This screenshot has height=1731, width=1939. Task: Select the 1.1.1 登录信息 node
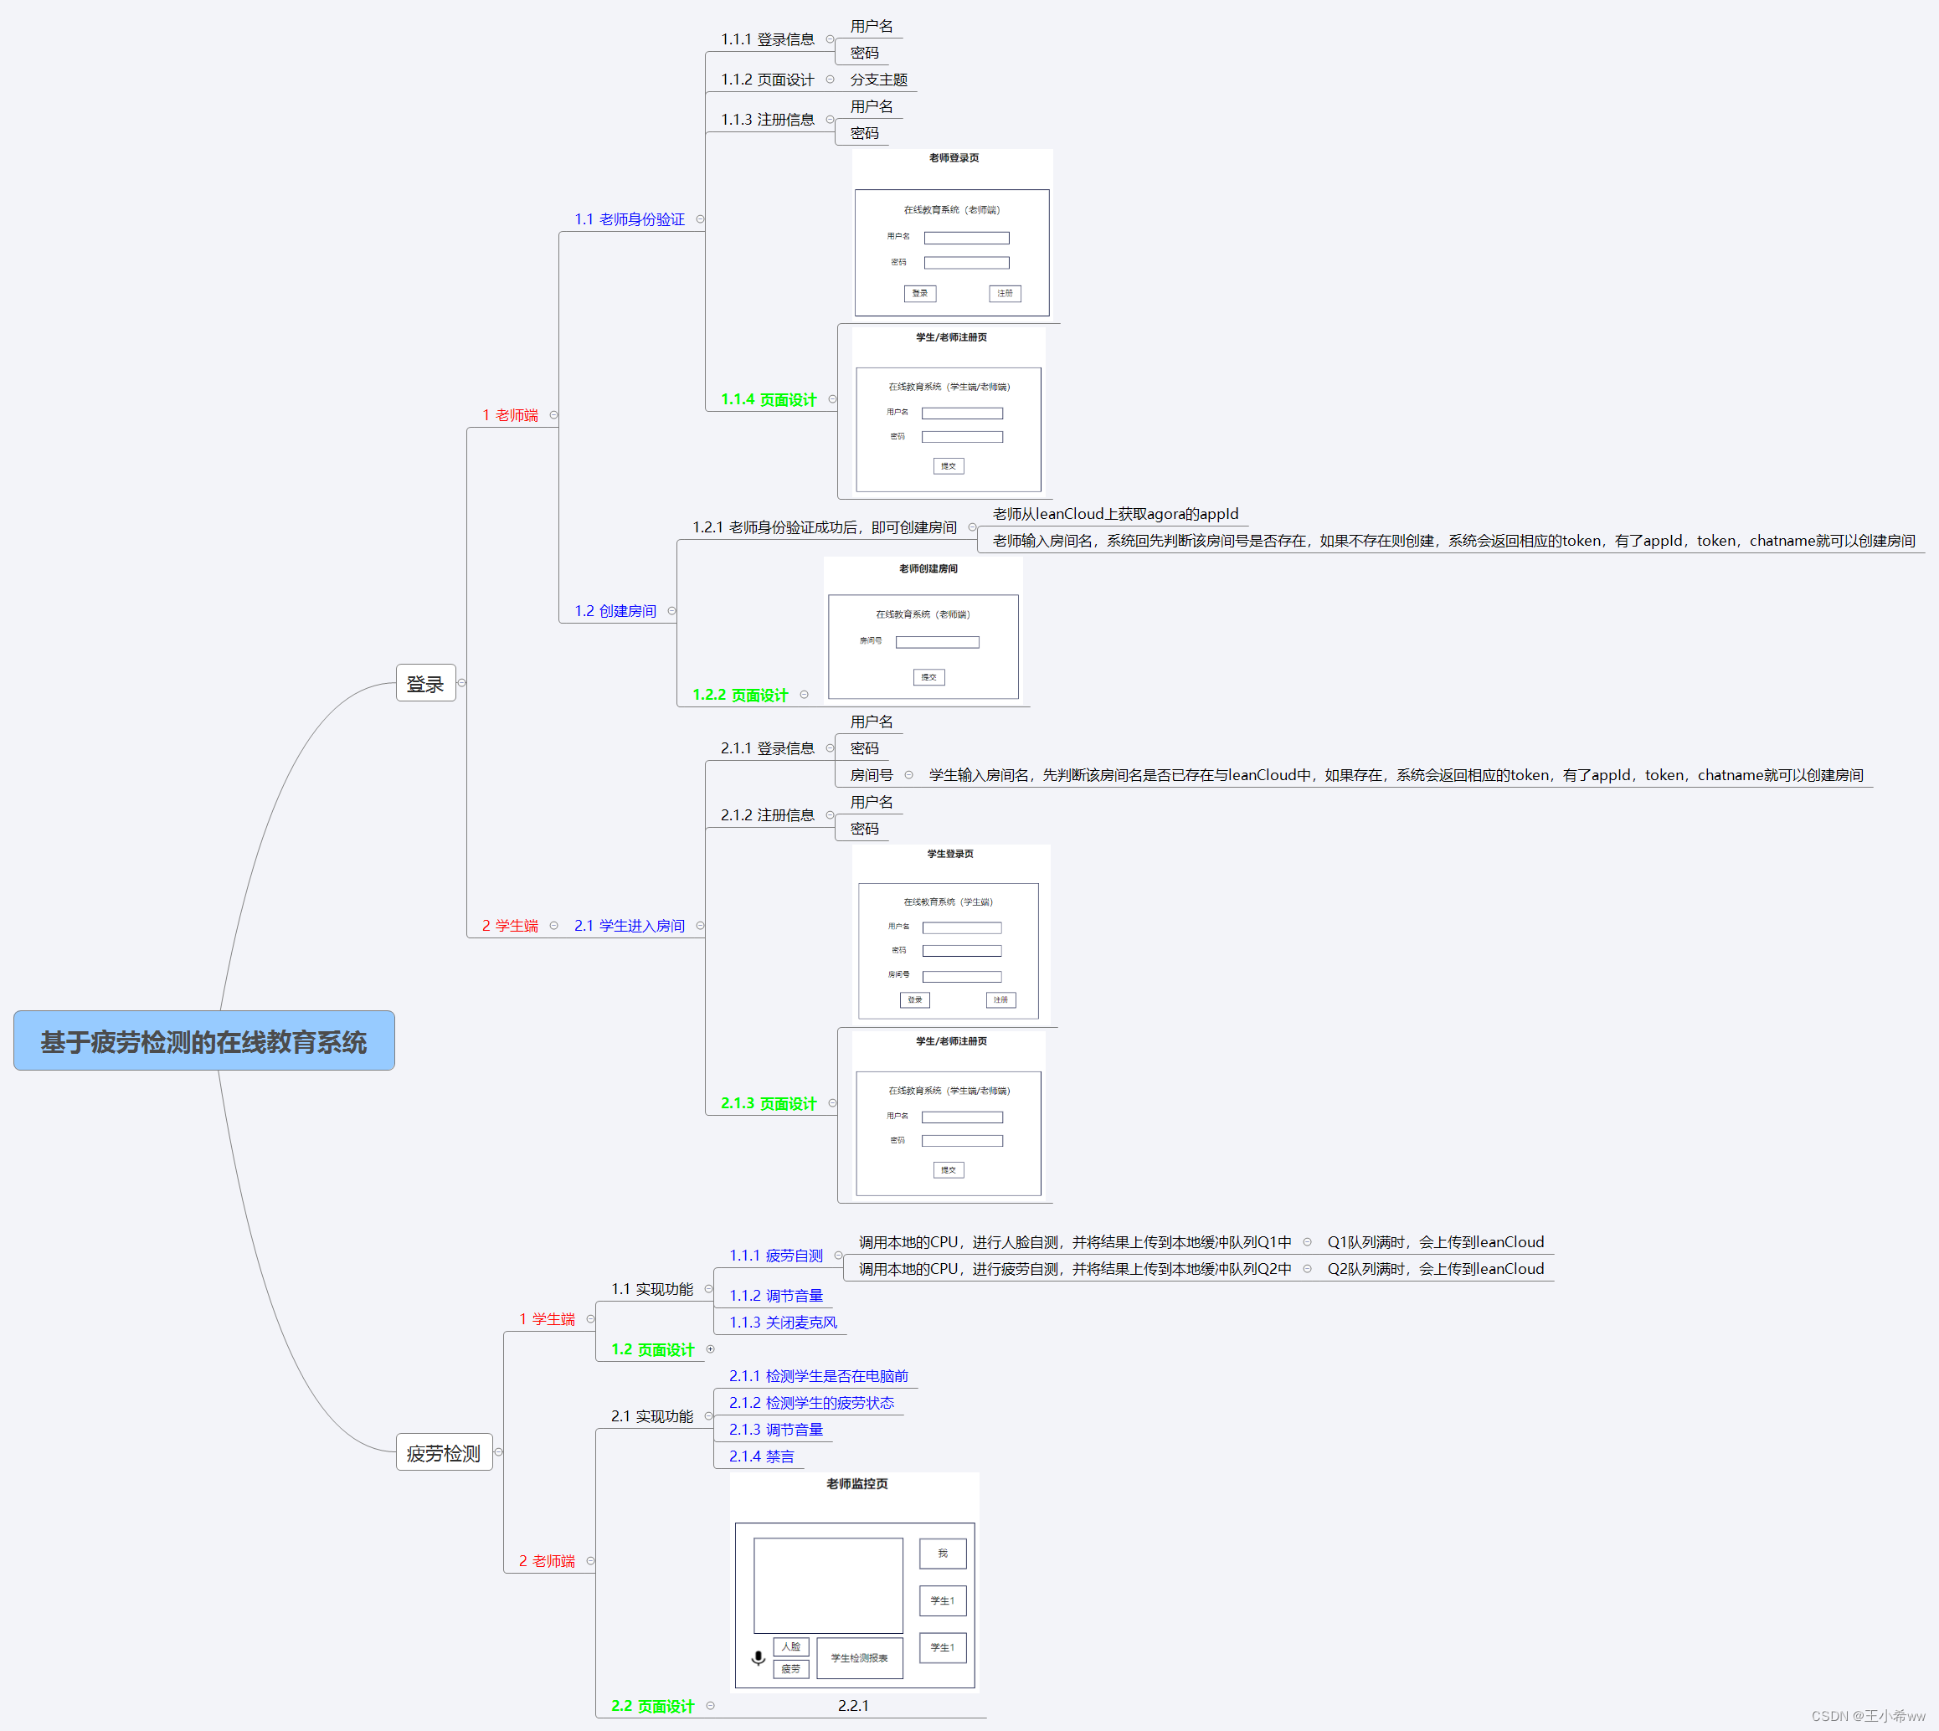[x=768, y=39]
